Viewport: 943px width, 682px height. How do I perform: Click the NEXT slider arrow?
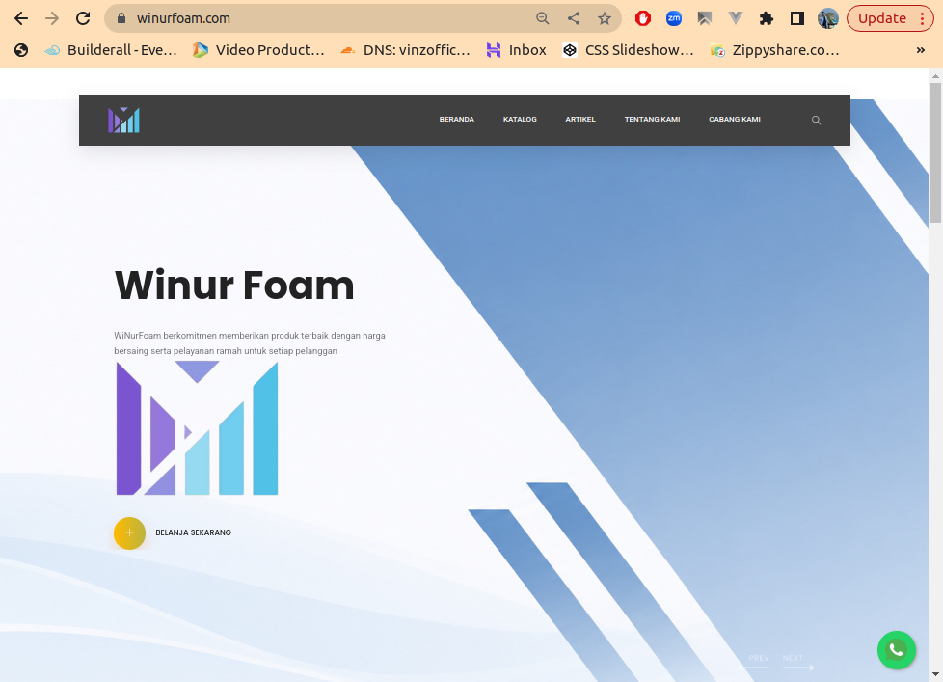coord(797,662)
